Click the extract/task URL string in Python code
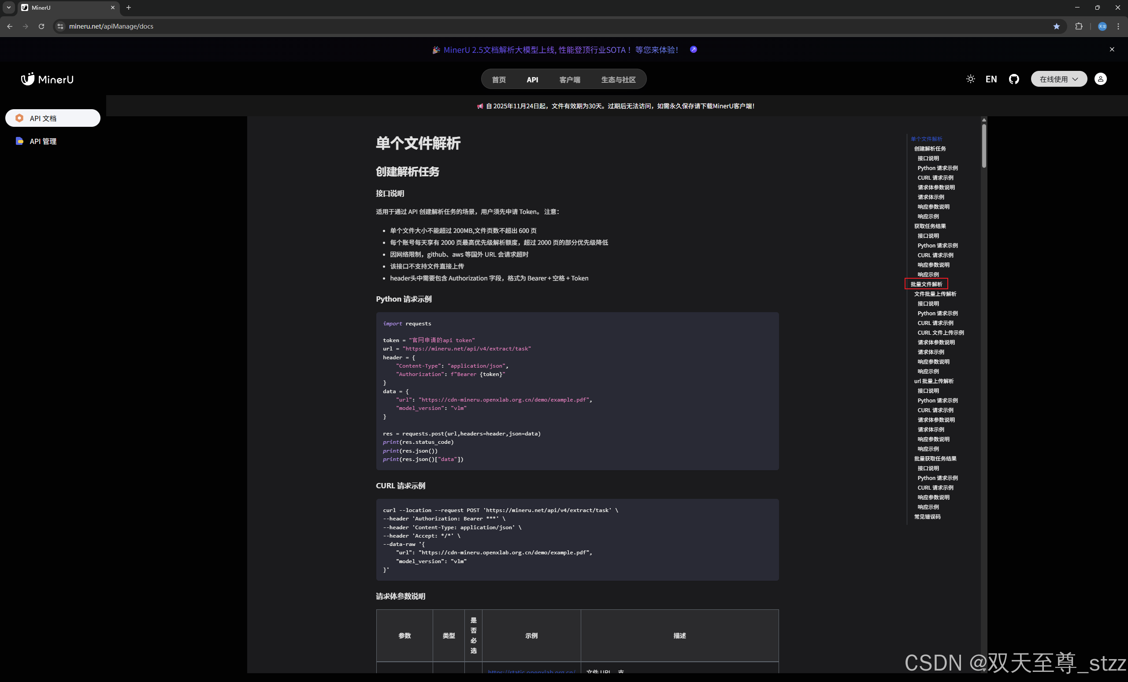The image size is (1128, 682). (x=467, y=349)
